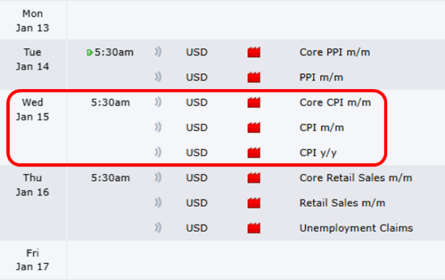Click the red impact folder icon for CPI m/m
The width and height of the screenshot is (445, 280).
tap(254, 128)
